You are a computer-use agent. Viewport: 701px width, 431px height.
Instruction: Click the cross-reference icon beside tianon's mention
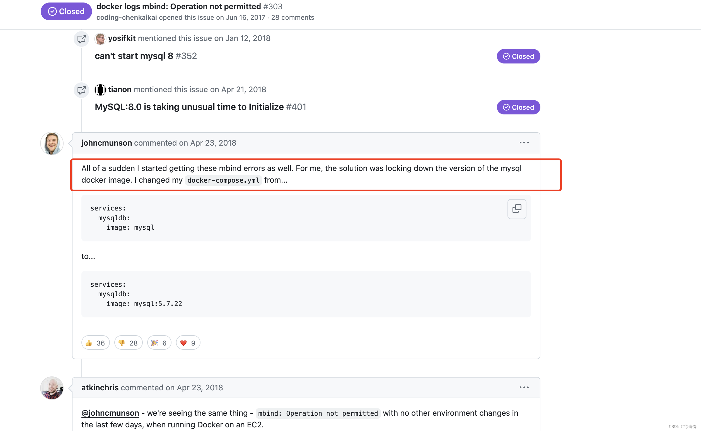pyautogui.click(x=81, y=90)
